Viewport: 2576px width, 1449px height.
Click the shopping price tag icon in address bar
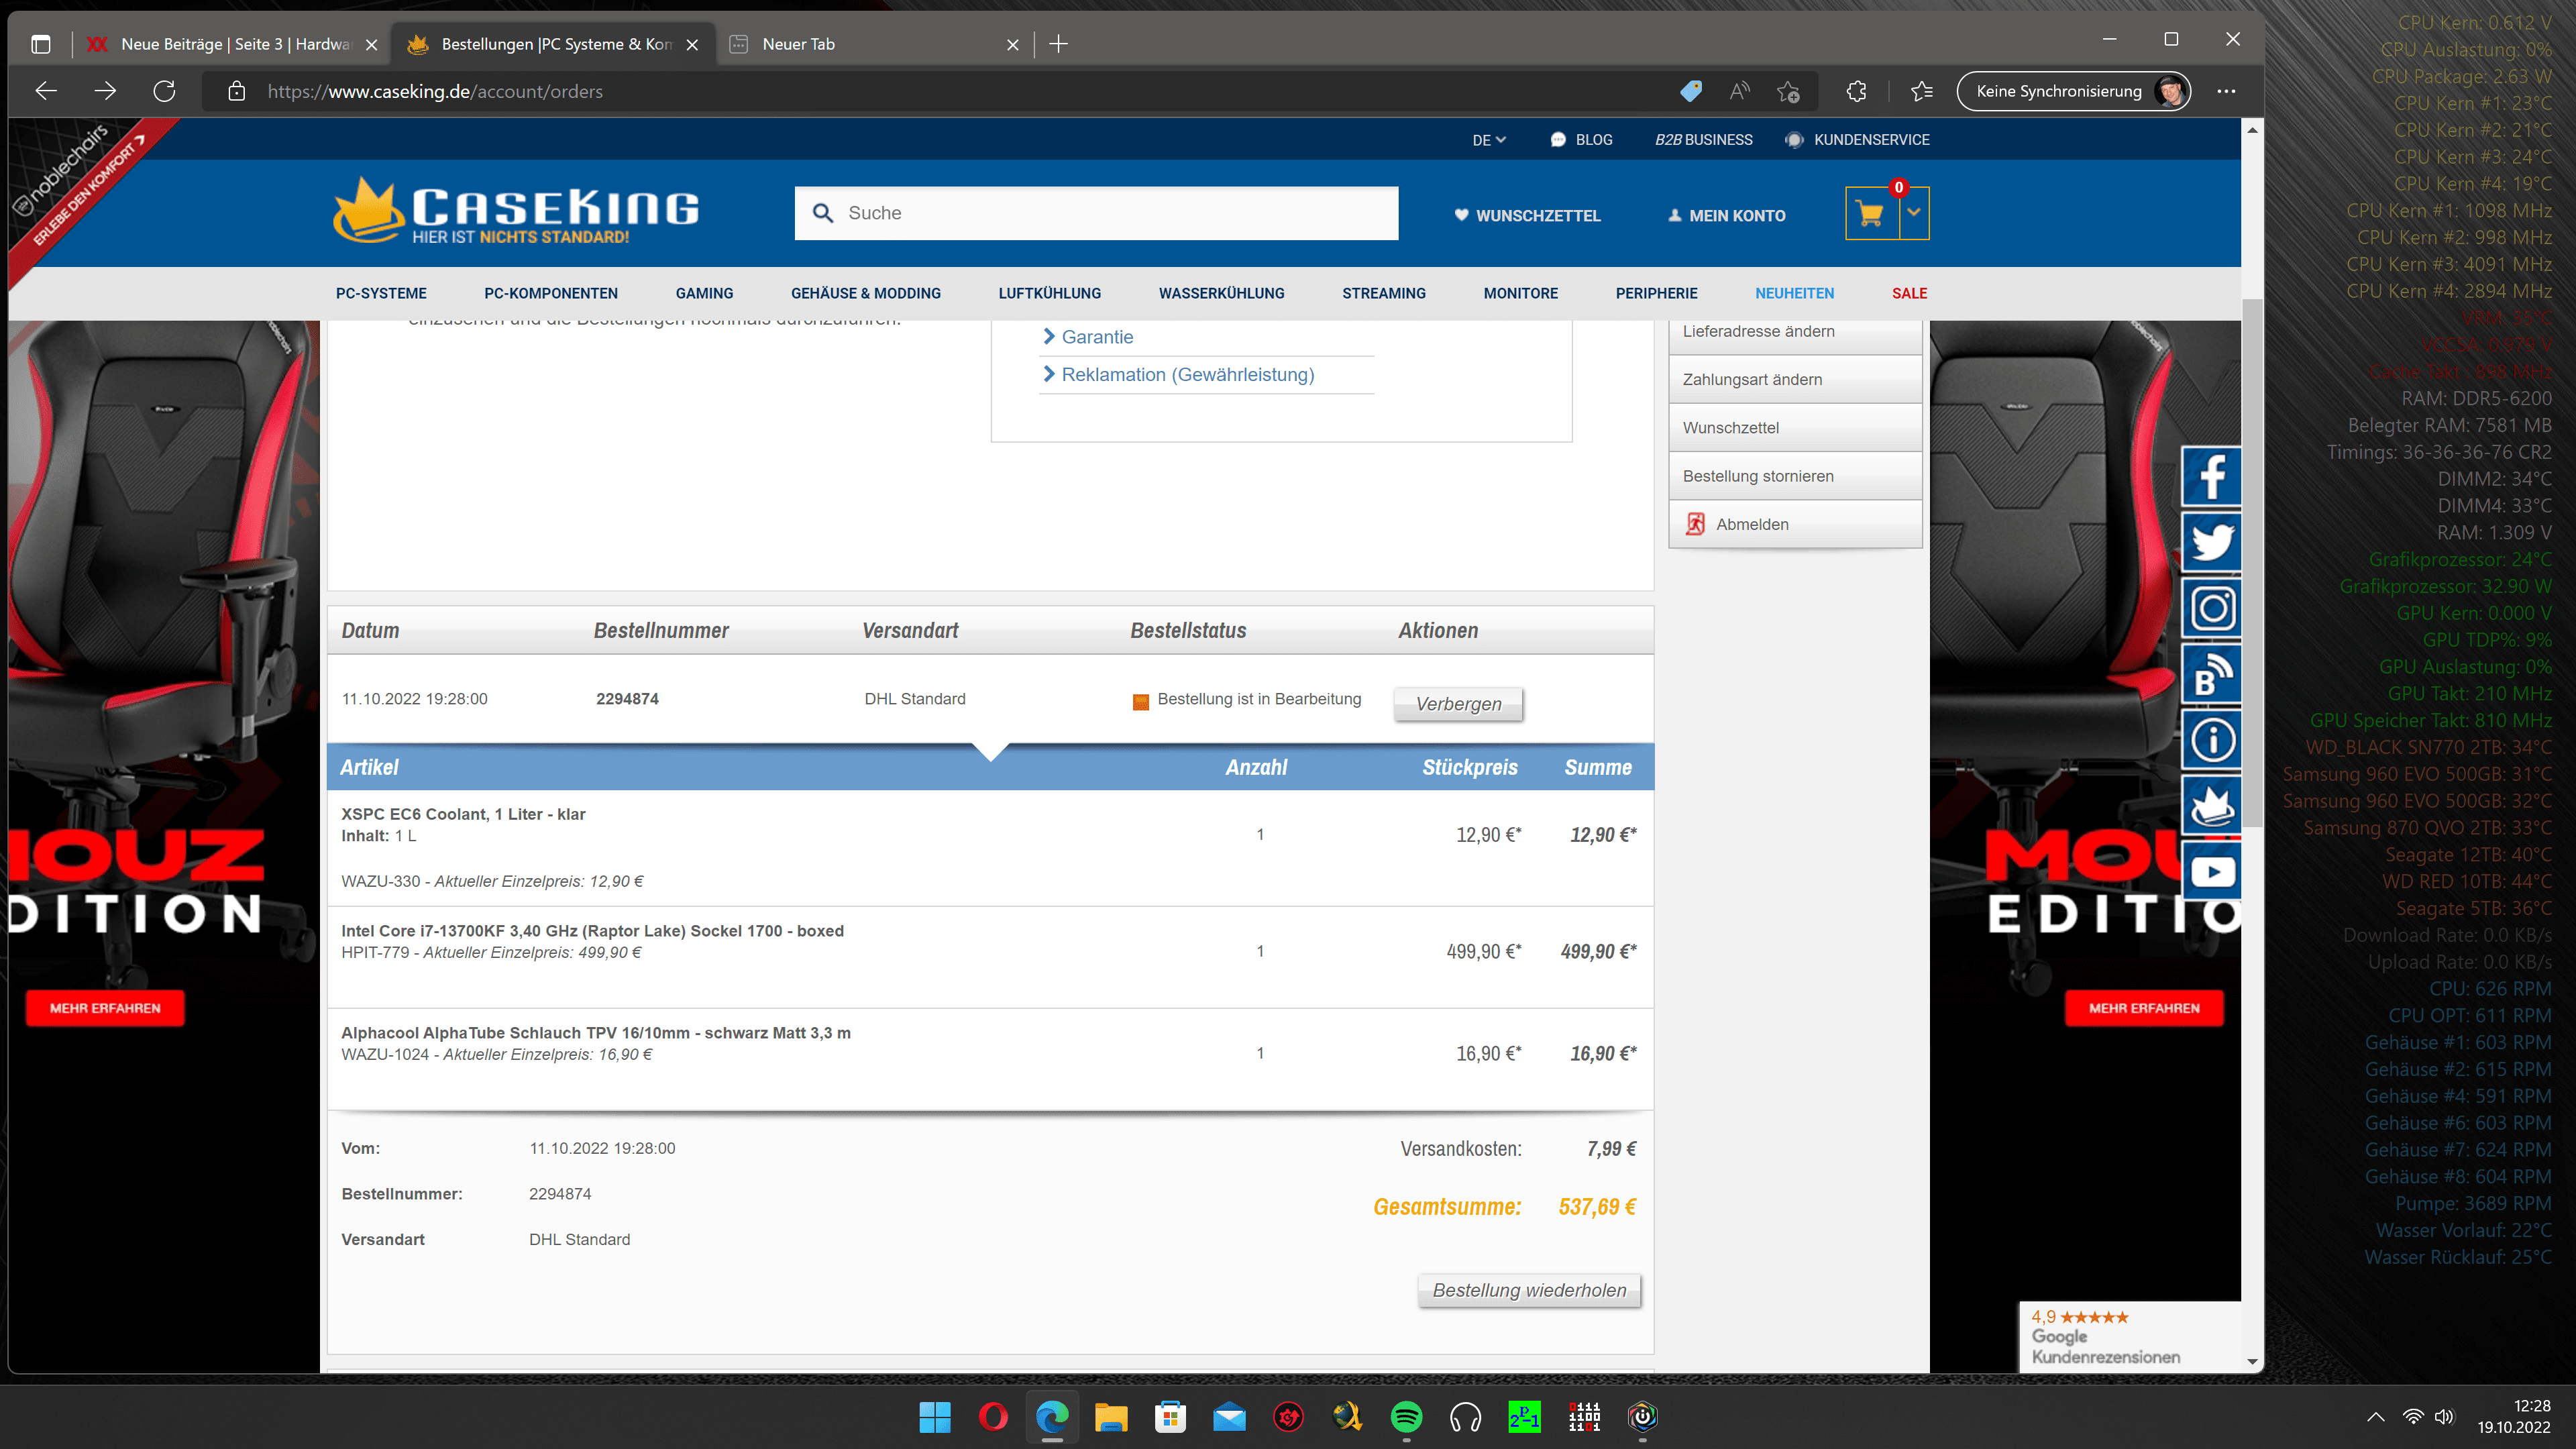click(1691, 91)
